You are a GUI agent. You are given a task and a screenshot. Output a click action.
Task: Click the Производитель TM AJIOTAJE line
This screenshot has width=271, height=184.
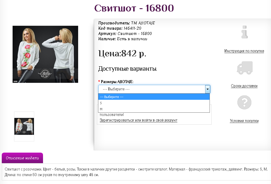(126, 23)
